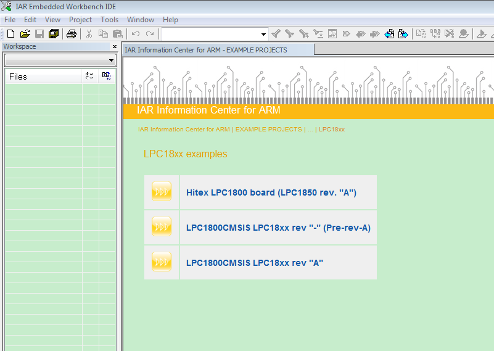Click the Files column header
Viewport: 494px width, 351px height.
[43, 76]
